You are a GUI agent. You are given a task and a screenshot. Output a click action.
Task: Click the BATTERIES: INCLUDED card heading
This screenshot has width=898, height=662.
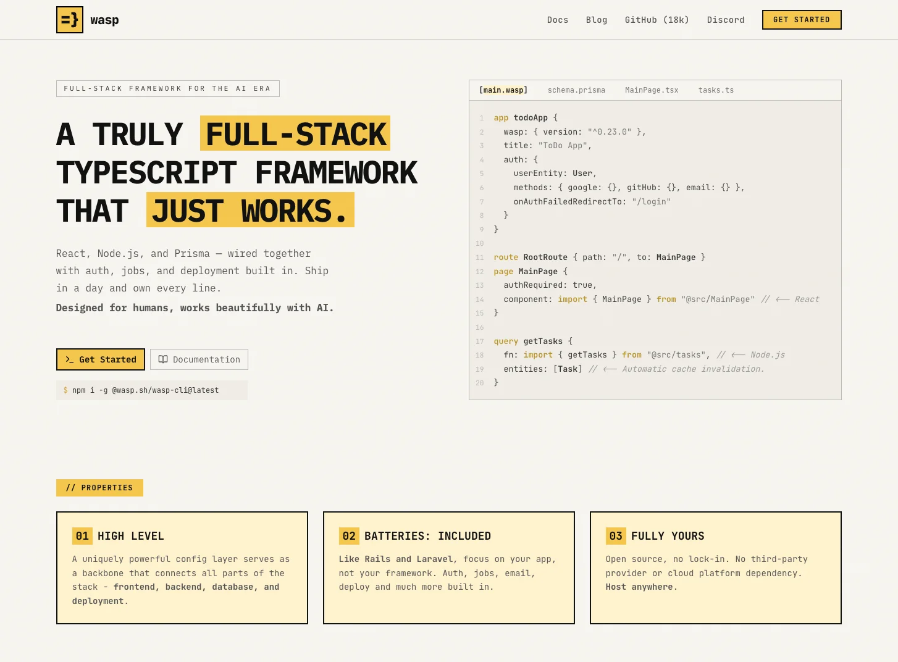427,536
